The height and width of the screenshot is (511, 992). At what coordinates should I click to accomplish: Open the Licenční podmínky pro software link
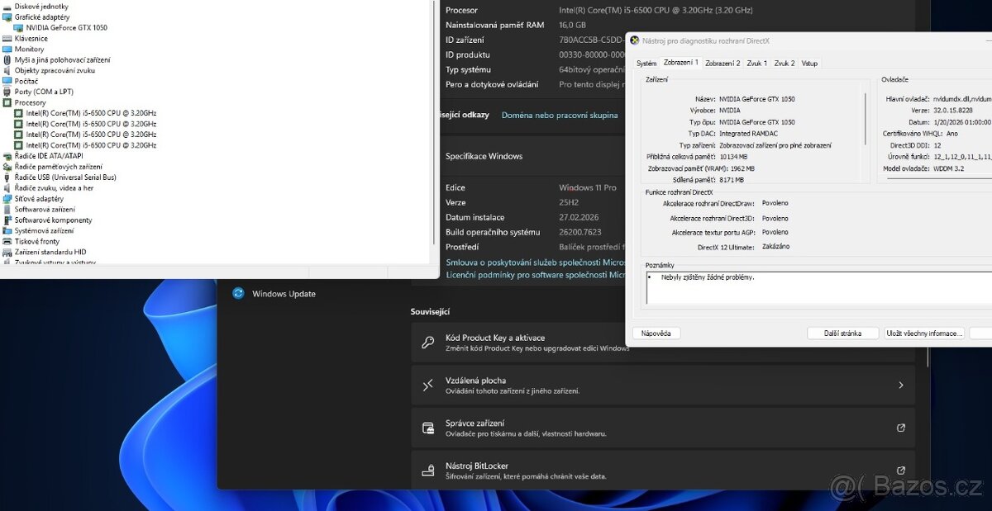pyautogui.click(x=535, y=275)
